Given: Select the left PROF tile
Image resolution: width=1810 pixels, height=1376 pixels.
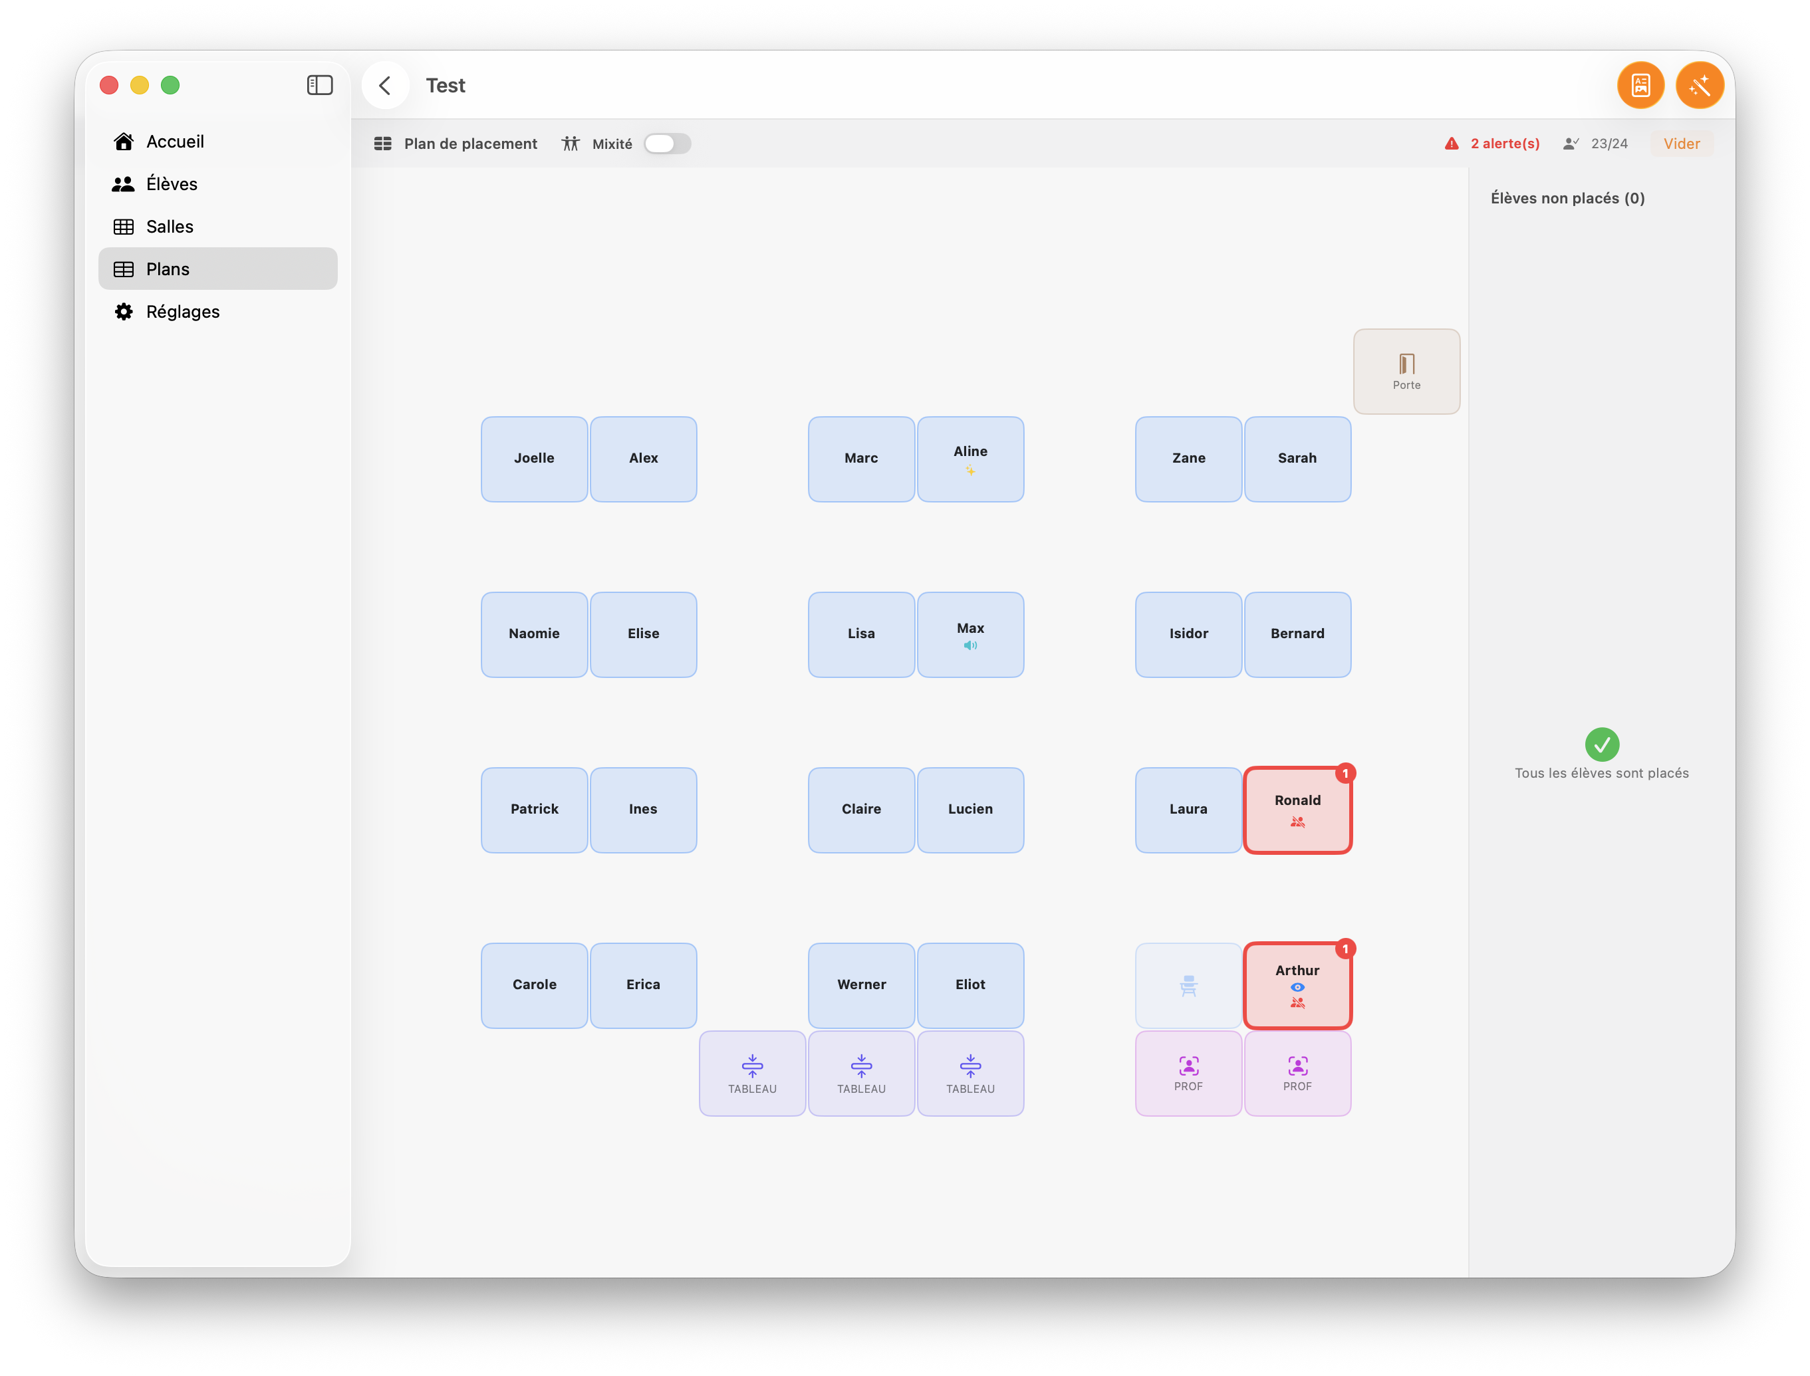Looking at the screenshot, I should point(1188,1073).
